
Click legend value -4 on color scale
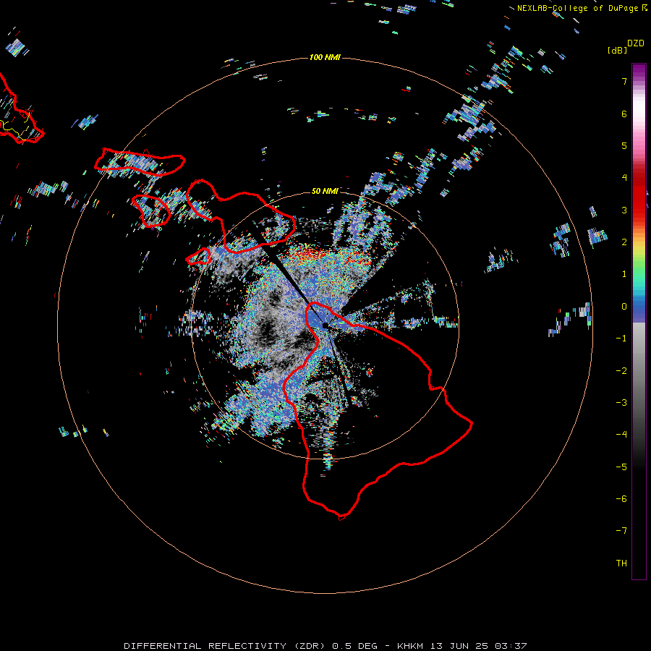coord(621,435)
